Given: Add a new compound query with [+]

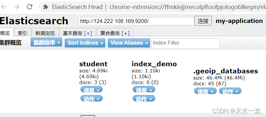Looking at the screenshot, I should [125, 33].
